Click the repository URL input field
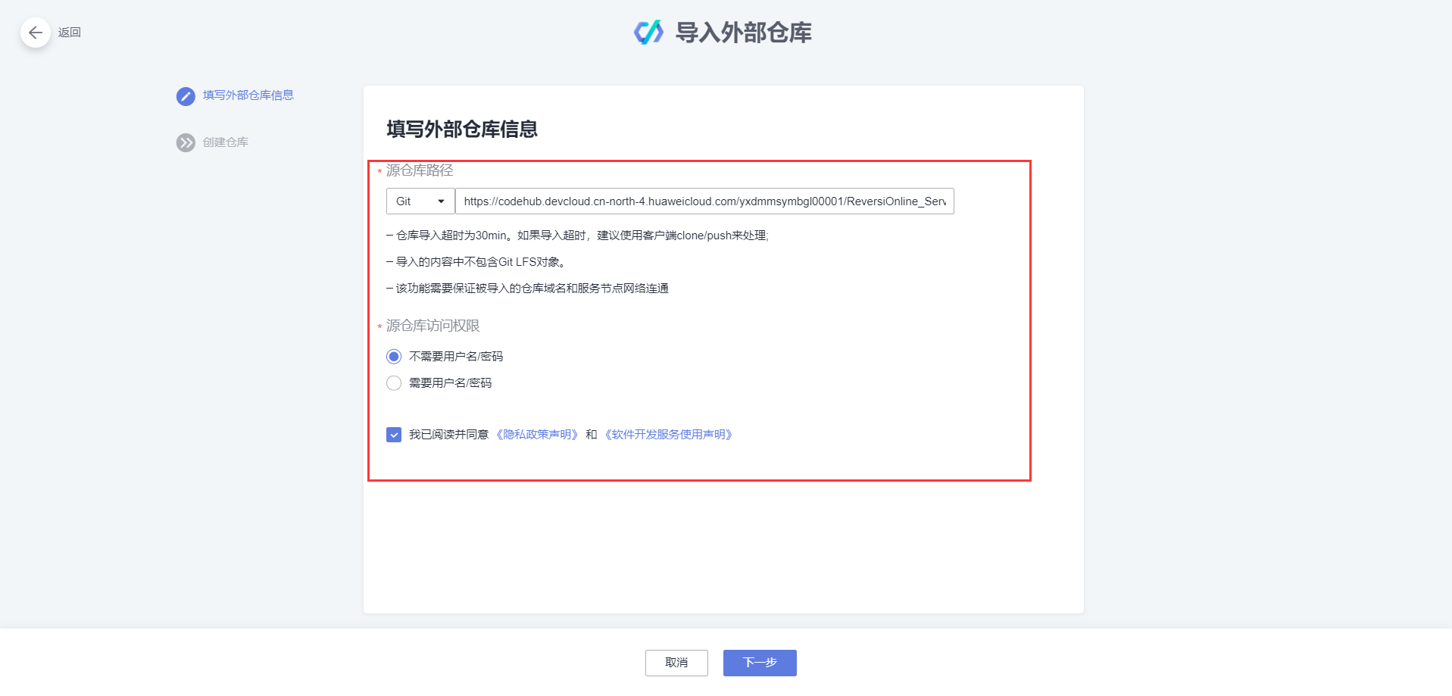1452x696 pixels. 704,201
